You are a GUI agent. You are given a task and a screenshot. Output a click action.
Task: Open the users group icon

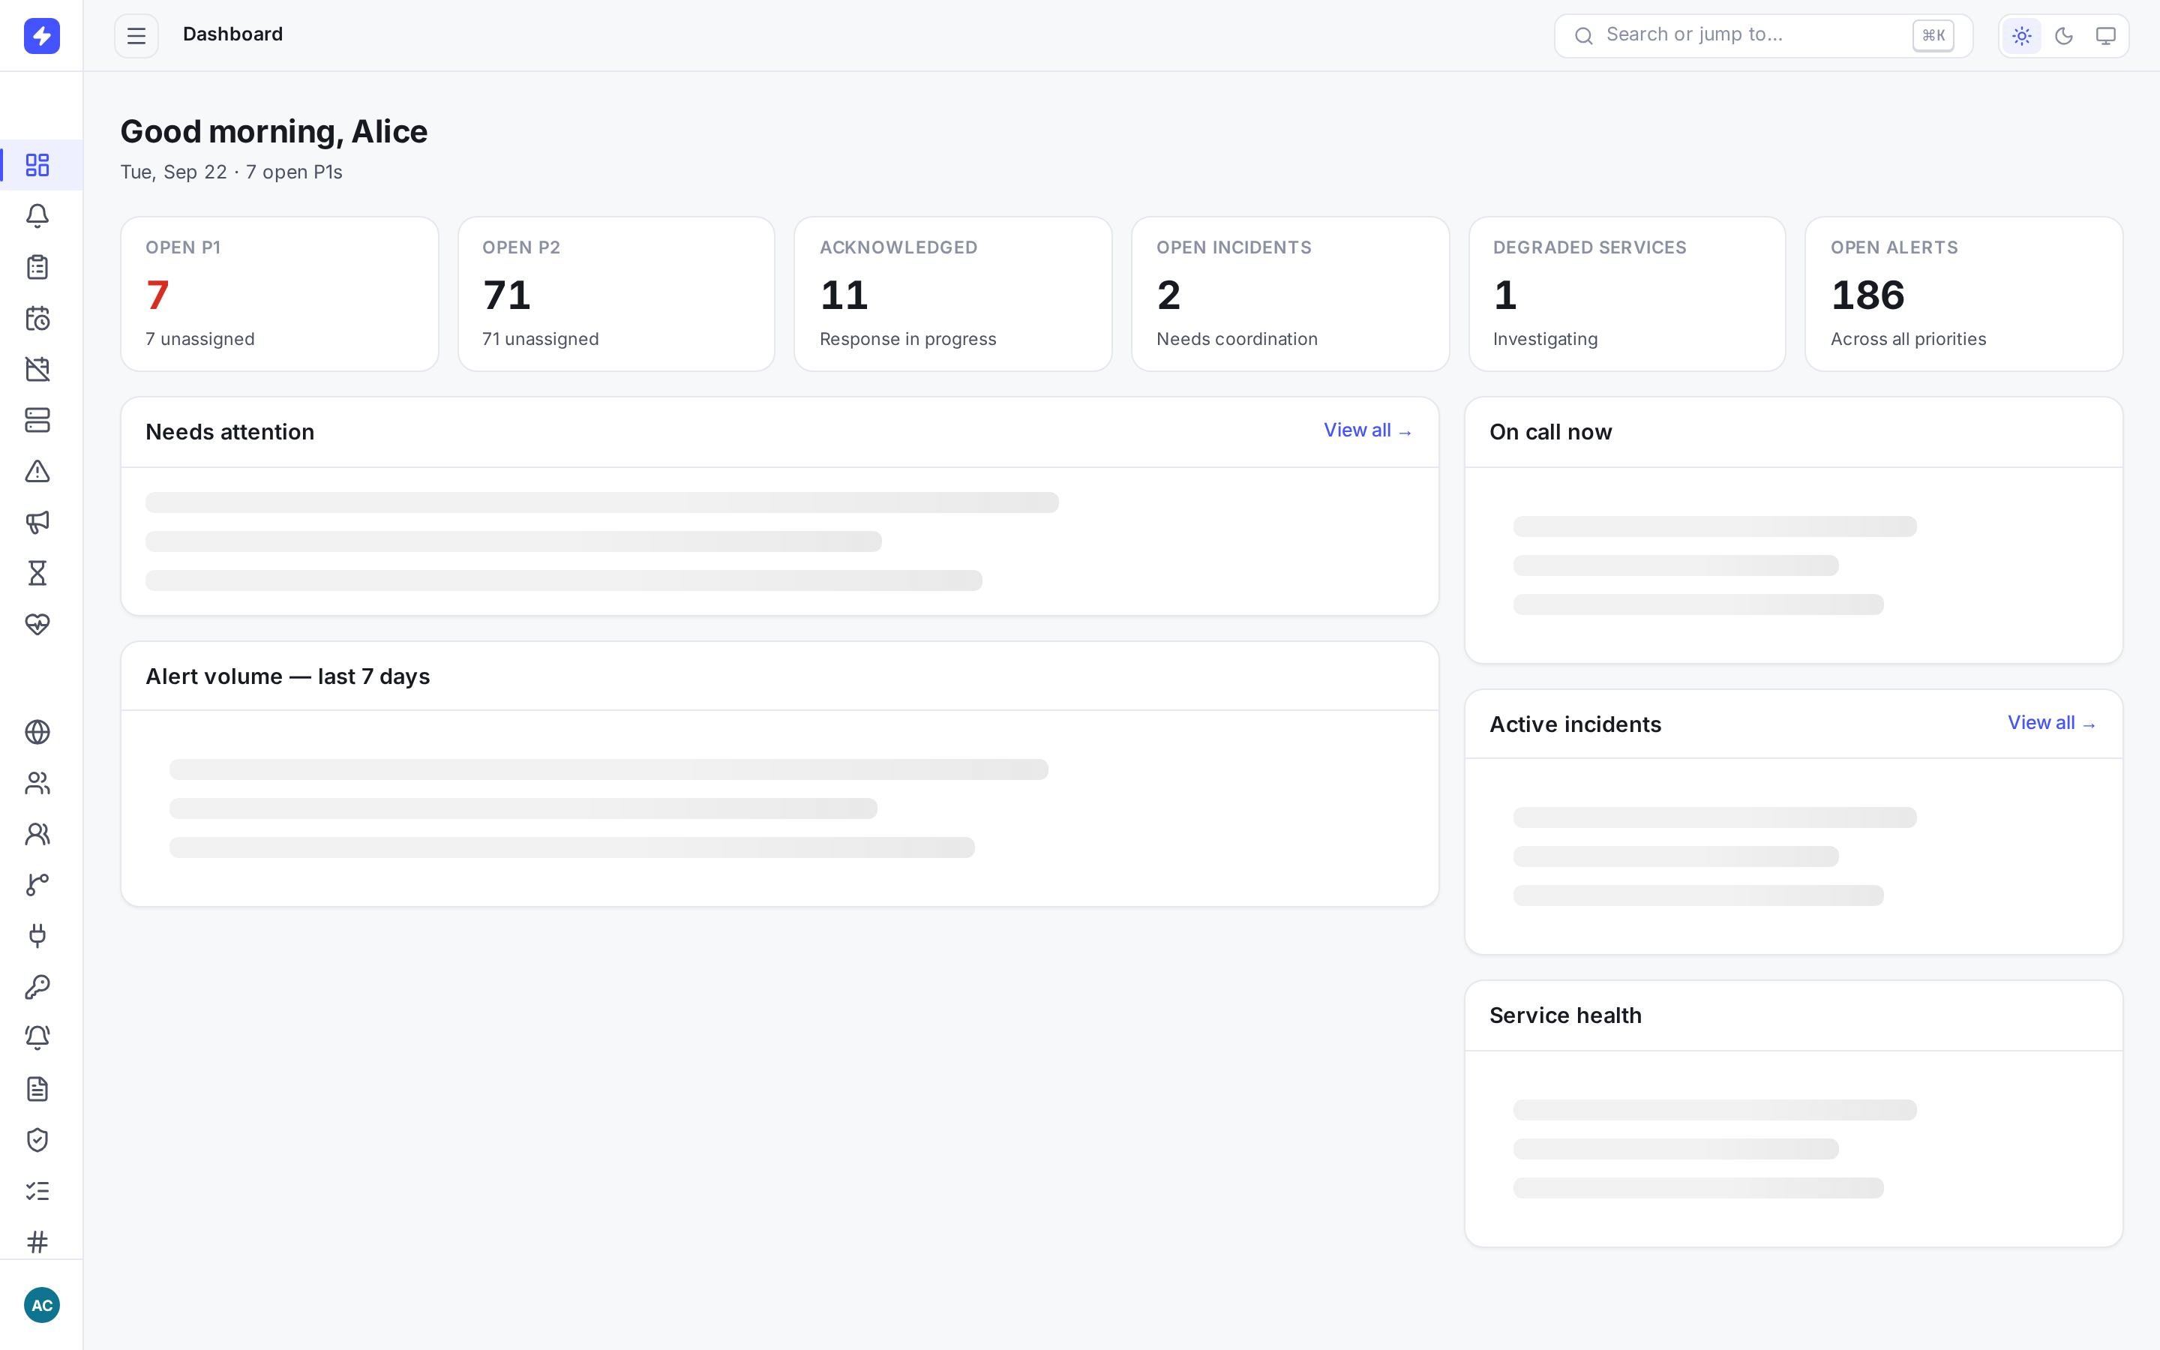[x=37, y=783]
